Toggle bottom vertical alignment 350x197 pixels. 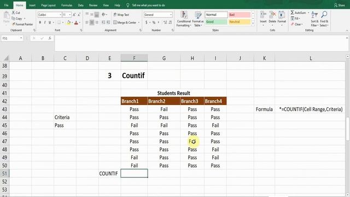click(x=97, y=15)
